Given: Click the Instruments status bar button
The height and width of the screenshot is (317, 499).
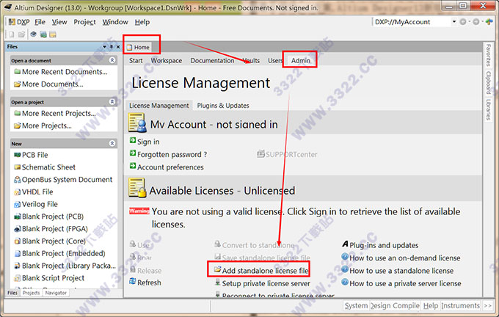Looking at the screenshot, I should [460, 305].
